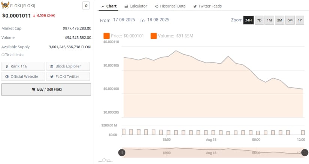
Task: Switch to the Chart tab
Action: [x=109, y=6]
